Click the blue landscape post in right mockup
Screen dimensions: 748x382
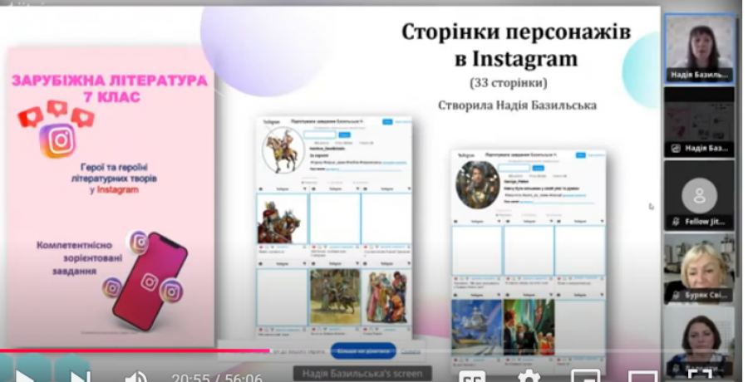[476, 328]
